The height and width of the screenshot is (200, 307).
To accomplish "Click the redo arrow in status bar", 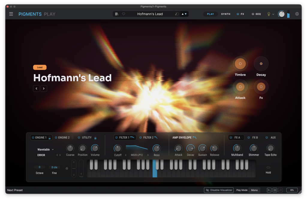I will tap(280, 190).
